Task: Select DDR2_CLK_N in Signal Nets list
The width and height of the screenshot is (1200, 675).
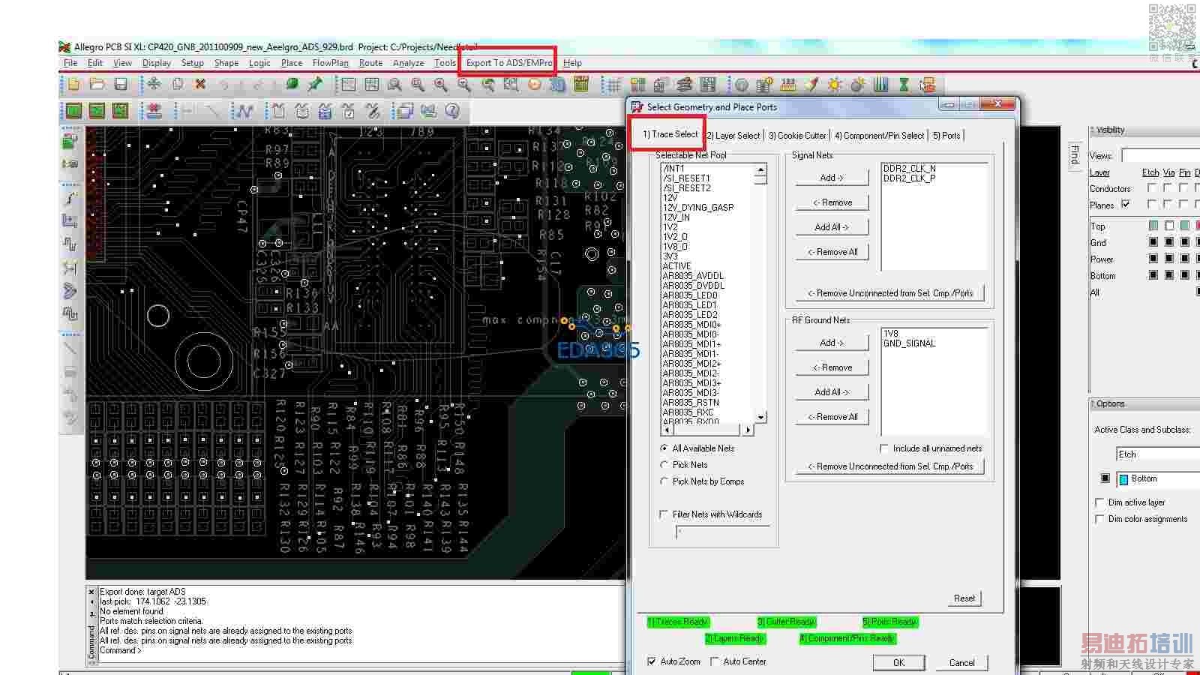Action: coord(909,169)
